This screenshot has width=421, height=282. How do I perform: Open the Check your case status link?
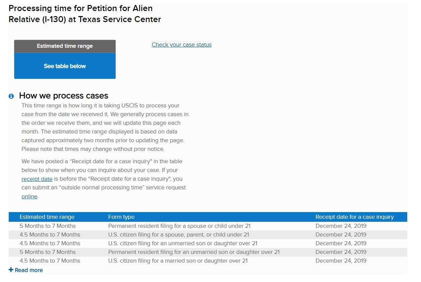click(181, 44)
